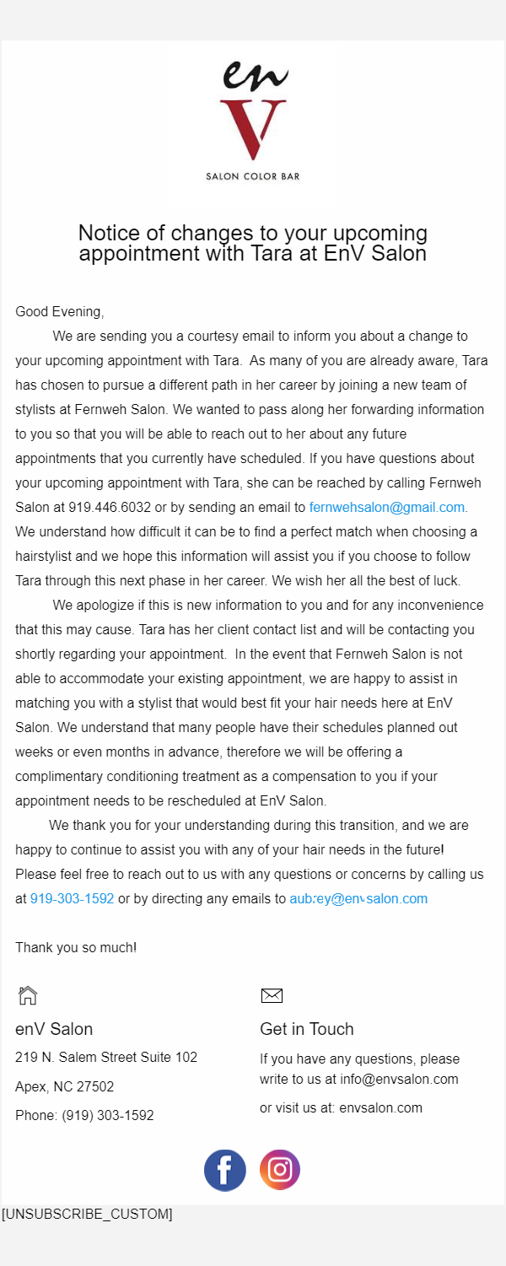The height and width of the screenshot is (1266, 506).
Task: Click the house icon above enV Salon
Action: click(x=28, y=995)
